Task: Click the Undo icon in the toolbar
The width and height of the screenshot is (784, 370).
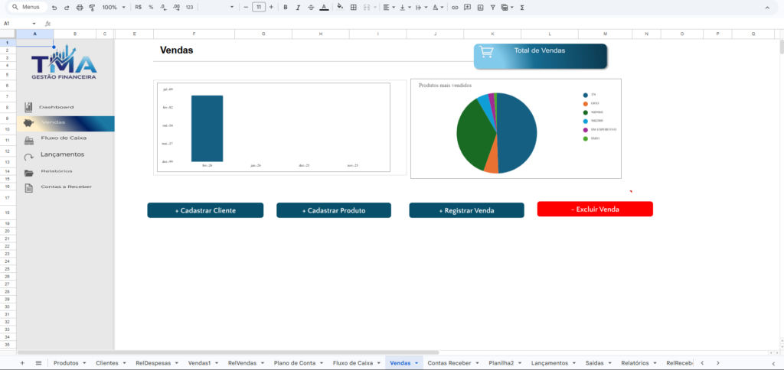Action: 54,7
